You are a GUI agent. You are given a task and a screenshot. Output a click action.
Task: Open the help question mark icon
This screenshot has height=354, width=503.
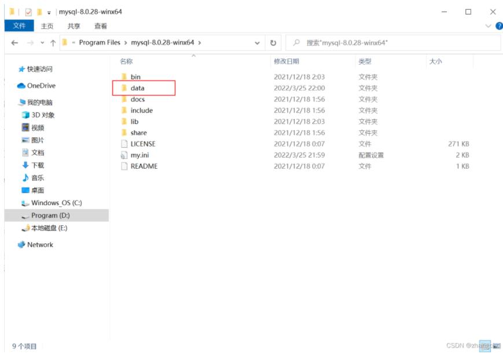click(498, 26)
